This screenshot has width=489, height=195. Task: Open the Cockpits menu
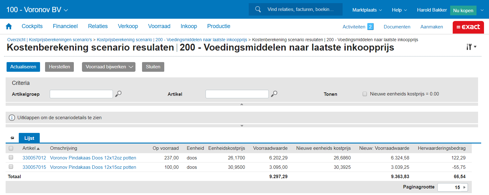point(32,26)
